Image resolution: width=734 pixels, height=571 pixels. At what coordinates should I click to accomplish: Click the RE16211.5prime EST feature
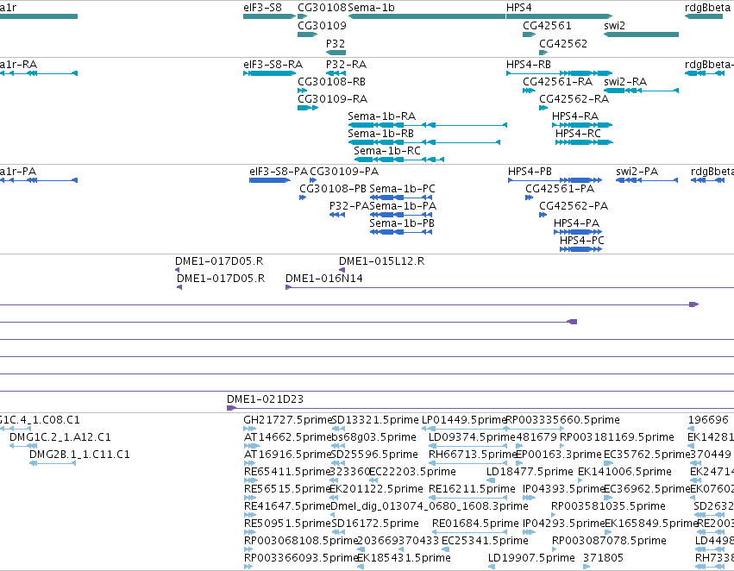pos(468,498)
